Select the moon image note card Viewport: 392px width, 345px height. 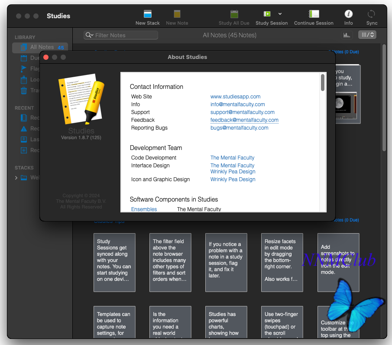click(x=348, y=94)
